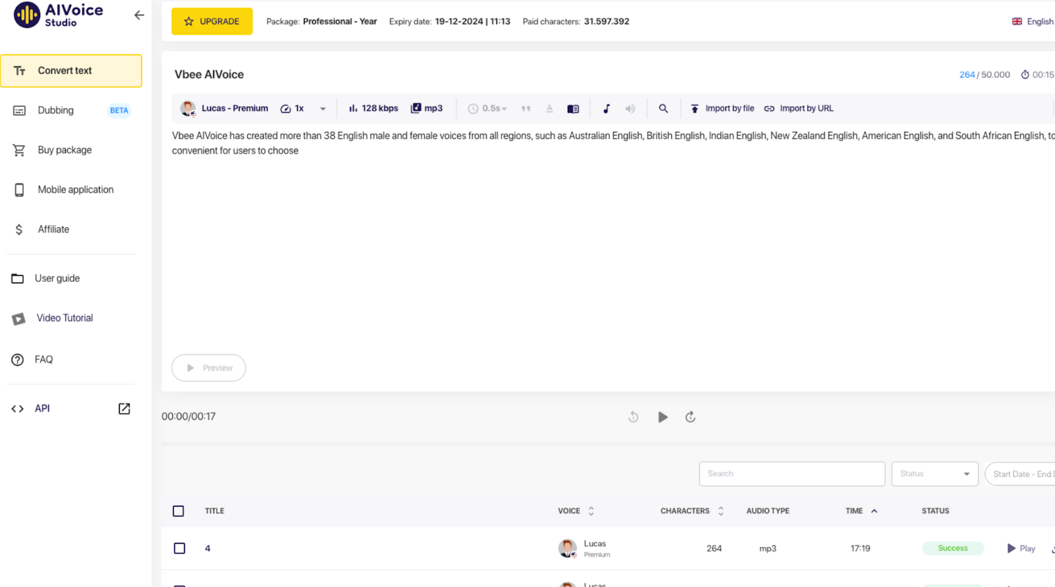Screen dimensions: 1055x587
Task: Sort table by the TIME column arrow
Action: click(874, 511)
